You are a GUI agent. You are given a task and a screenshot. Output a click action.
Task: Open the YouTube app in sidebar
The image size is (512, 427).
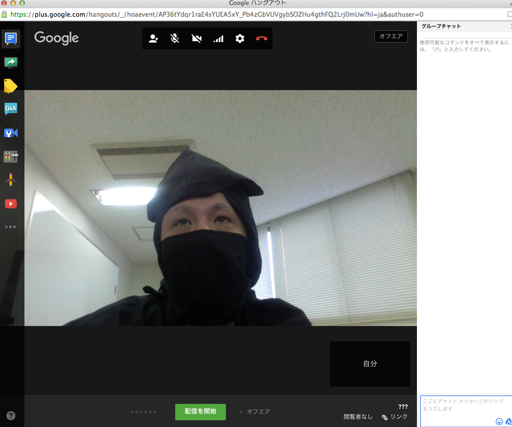coord(11,204)
